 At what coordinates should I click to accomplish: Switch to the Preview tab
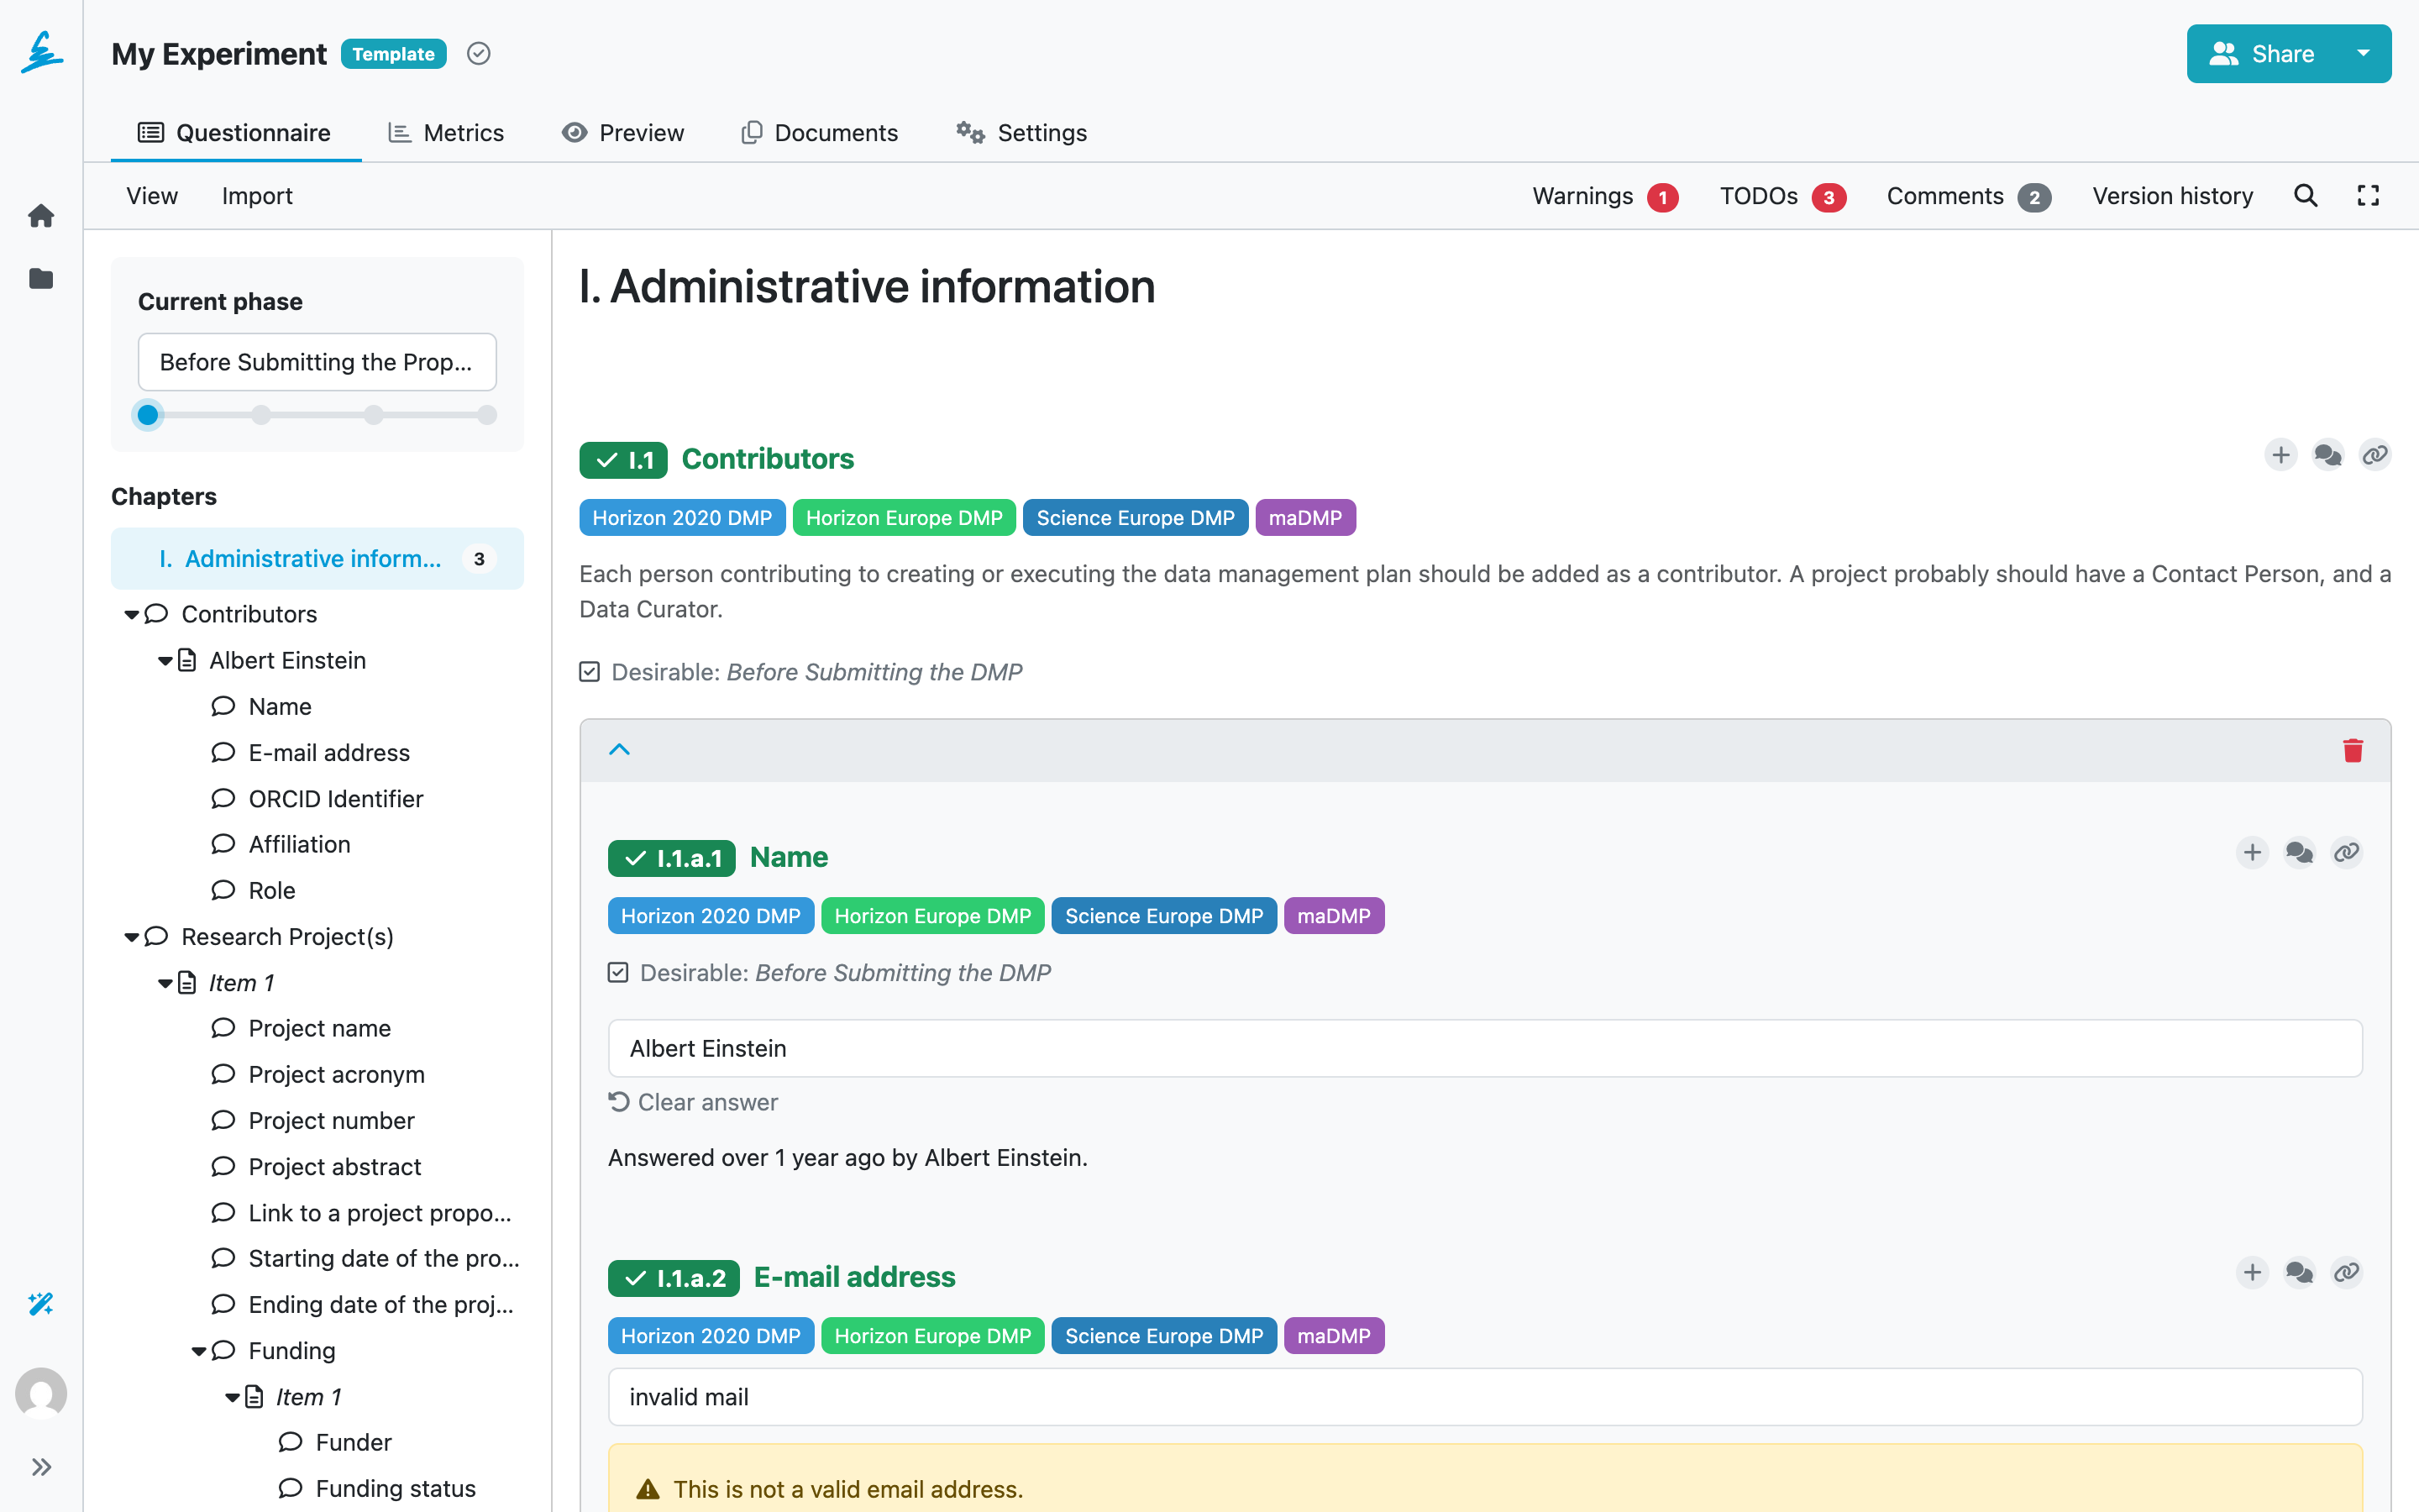pyautogui.click(x=622, y=133)
